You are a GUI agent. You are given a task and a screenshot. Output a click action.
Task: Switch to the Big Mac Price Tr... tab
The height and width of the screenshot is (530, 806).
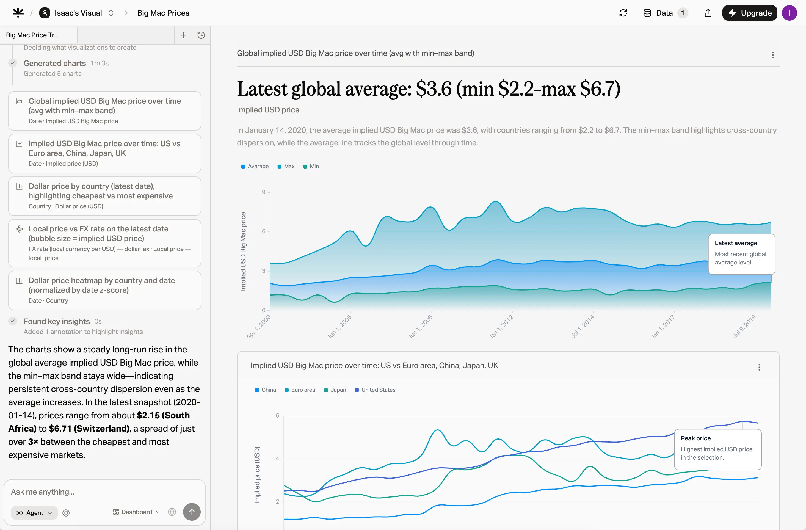click(32, 35)
